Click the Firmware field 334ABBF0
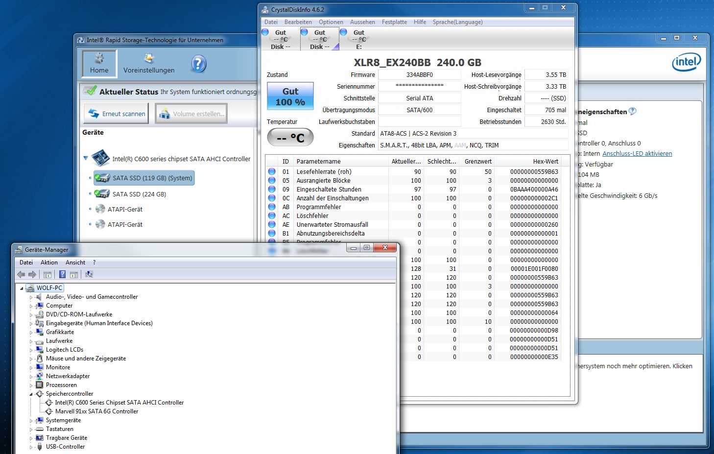The height and width of the screenshot is (454, 714). tap(420, 75)
